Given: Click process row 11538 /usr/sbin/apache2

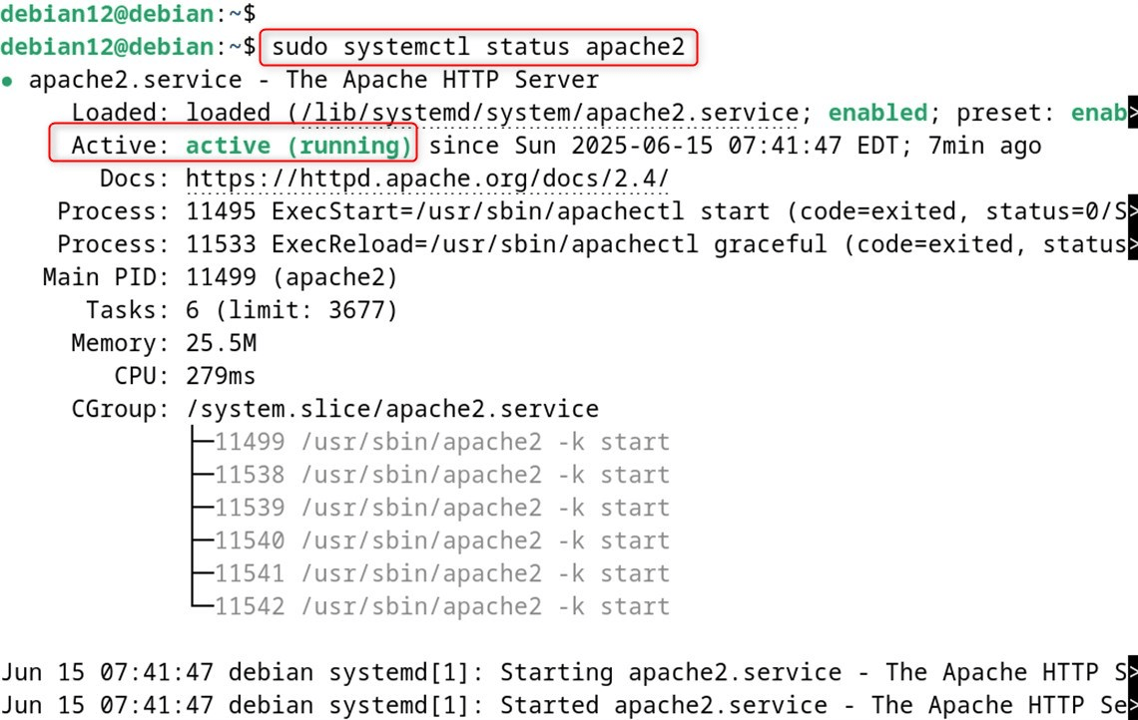Looking at the screenshot, I should pyautogui.click(x=441, y=475).
